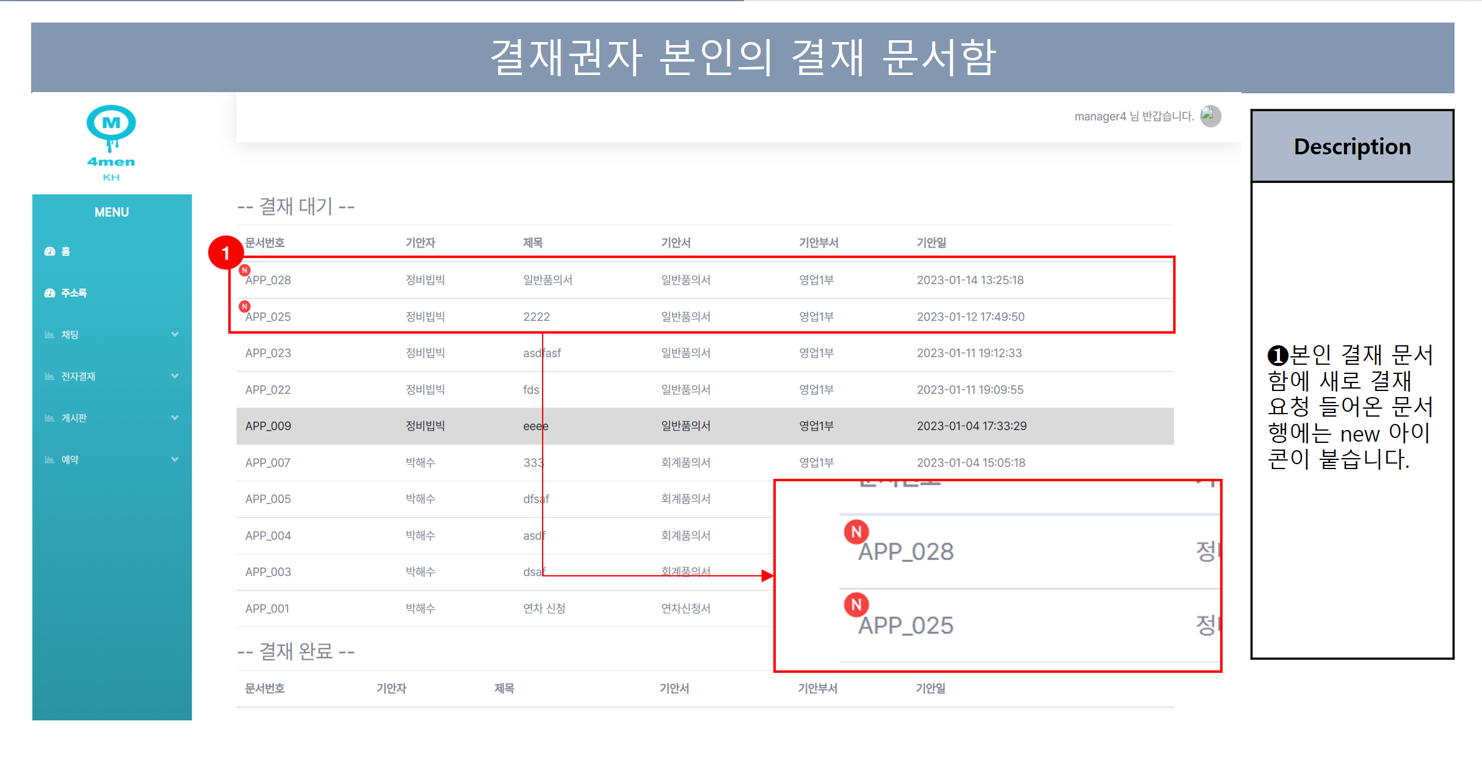Click the red N badge on APP_025
Viewport: 1482px width, 782px height.
pyautogui.click(x=244, y=306)
